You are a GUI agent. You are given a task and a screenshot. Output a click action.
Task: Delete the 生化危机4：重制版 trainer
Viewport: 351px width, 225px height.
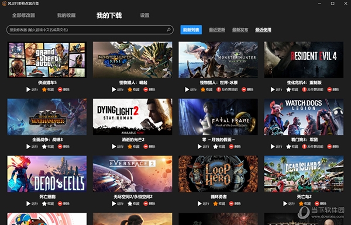(333, 89)
